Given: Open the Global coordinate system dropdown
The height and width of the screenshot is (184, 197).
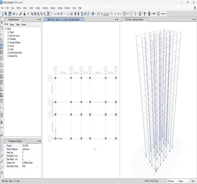Looking at the screenshot, I should [x=184, y=181].
